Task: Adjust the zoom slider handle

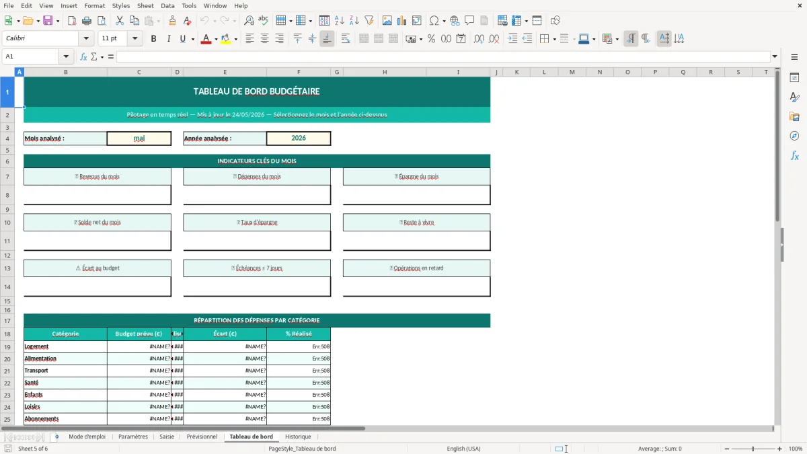Action: click(753, 449)
